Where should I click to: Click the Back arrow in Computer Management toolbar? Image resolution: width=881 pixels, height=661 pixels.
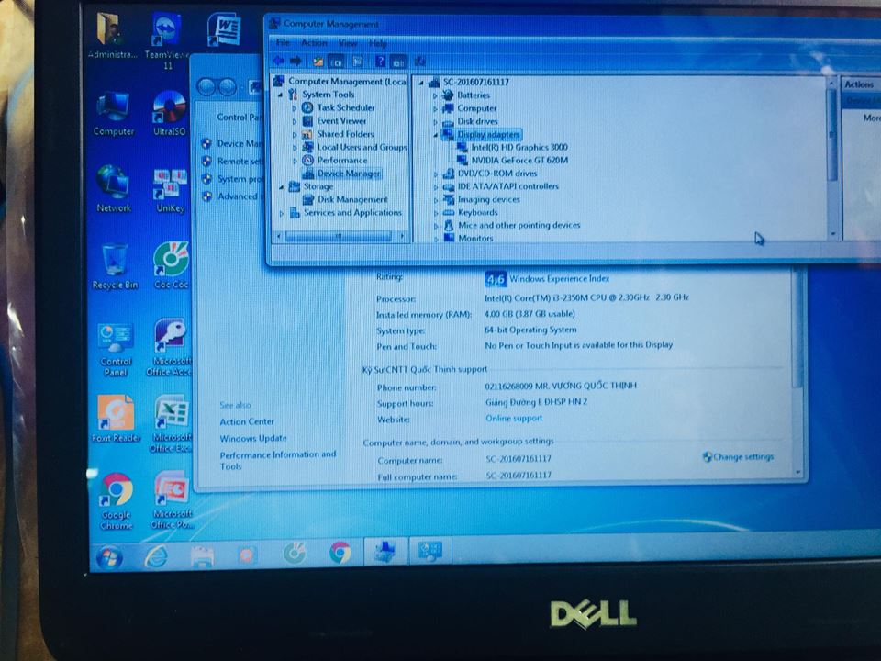coord(279,61)
